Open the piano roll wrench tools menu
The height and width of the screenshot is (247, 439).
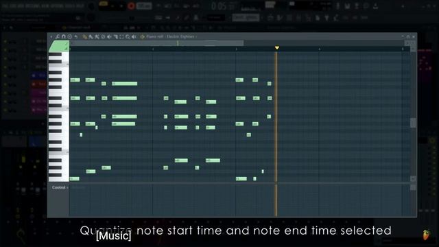[x=58, y=36]
